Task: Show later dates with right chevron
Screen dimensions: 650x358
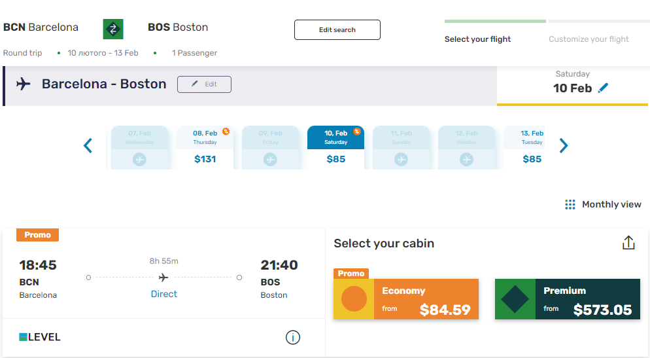Action: point(564,145)
